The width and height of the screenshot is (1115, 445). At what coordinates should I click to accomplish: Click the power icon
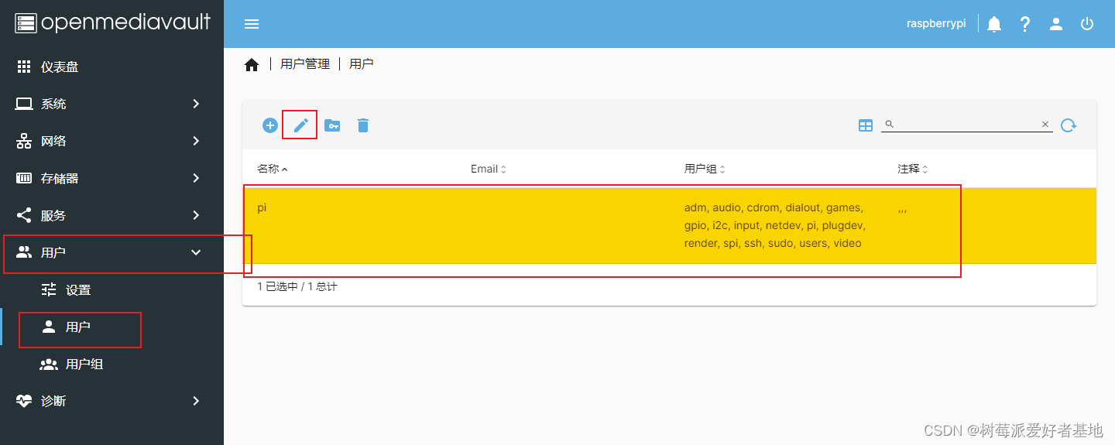click(1087, 24)
